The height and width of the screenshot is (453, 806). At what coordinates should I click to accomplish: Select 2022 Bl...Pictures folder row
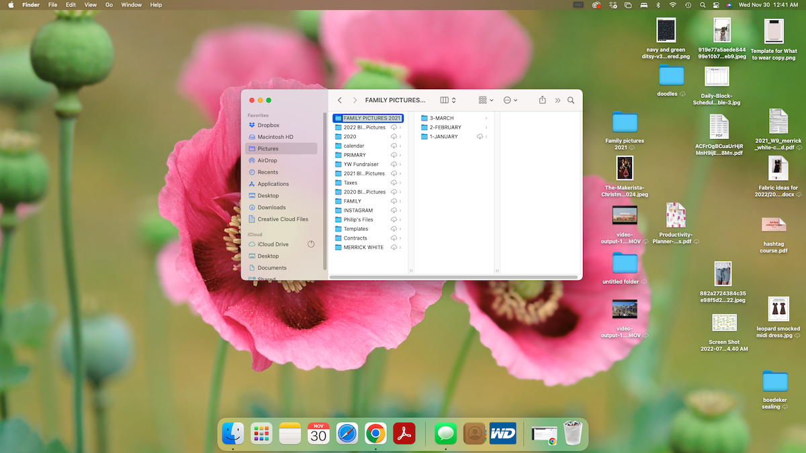368,128
